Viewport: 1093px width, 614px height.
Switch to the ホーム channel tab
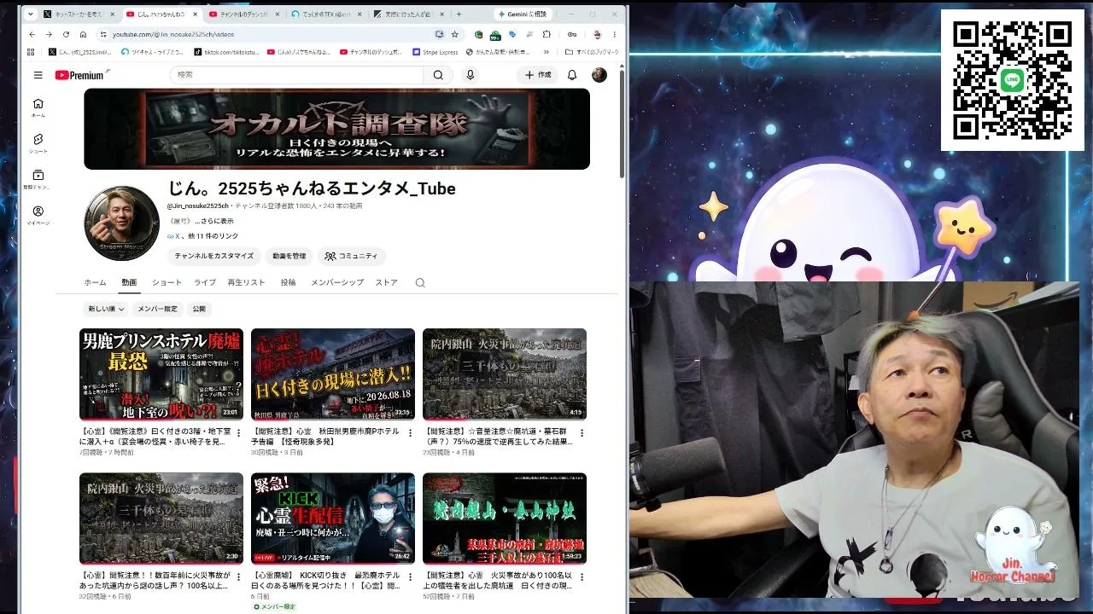click(95, 282)
